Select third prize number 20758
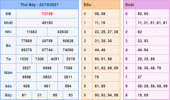The image size is (170, 100). (x=47, y=41)
